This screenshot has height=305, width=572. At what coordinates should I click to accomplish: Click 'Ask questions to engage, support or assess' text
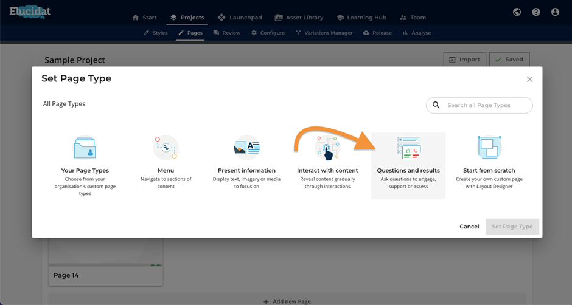pyautogui.click(x=408, y=182)
